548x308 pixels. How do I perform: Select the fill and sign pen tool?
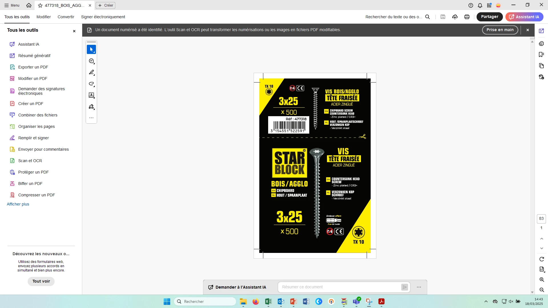[91, 107]
